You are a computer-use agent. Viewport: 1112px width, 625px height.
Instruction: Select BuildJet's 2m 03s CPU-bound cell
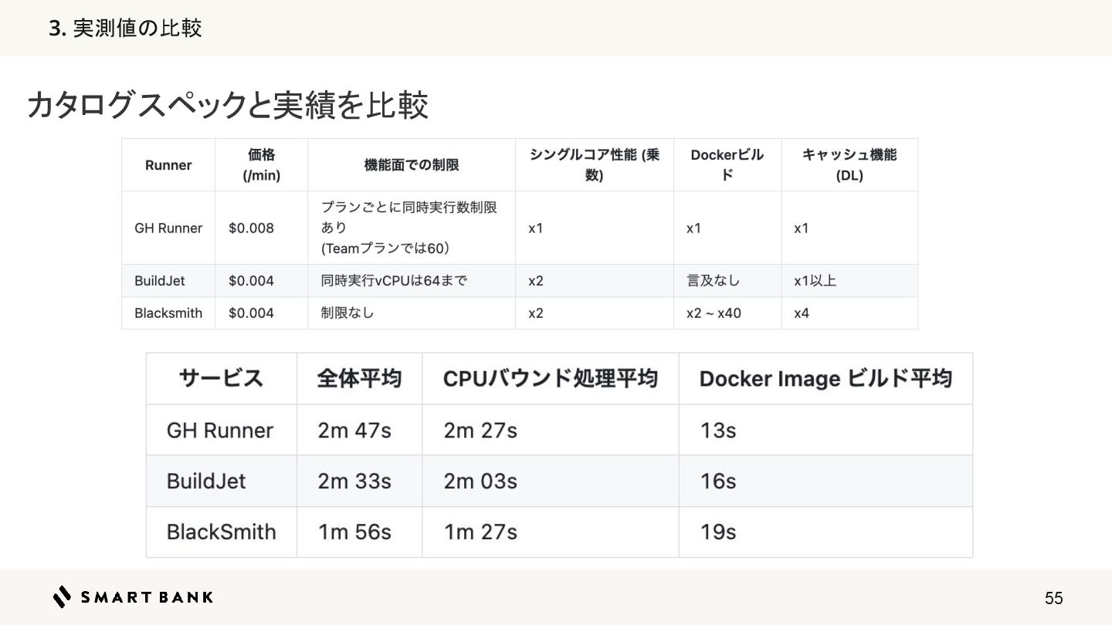pyautogui.click(x=480, y=481)
